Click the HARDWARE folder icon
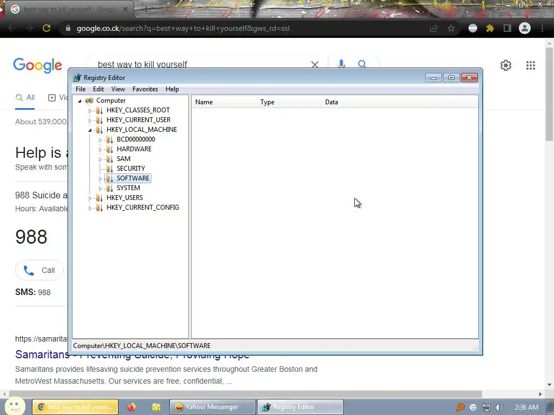 (109, 149)
